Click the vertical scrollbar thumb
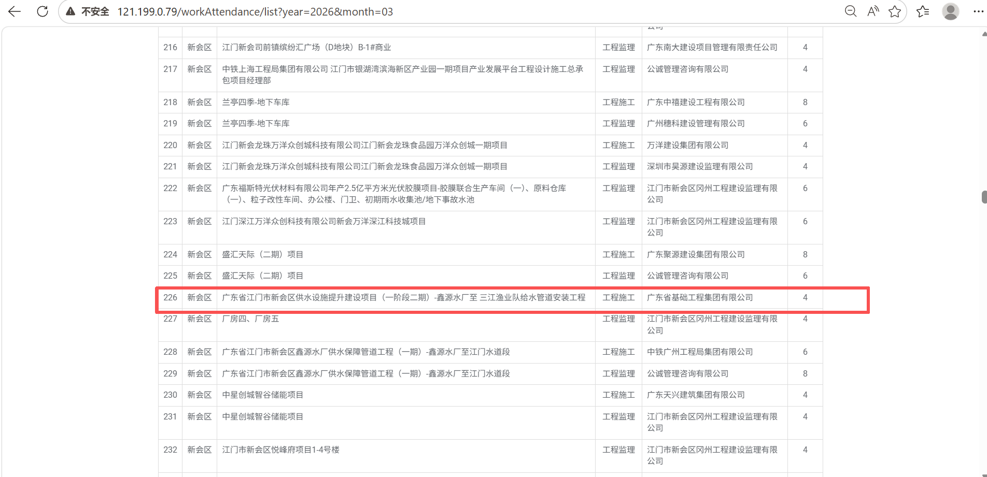The height and width of the screenshot is (477, 987). coord(984,197)
